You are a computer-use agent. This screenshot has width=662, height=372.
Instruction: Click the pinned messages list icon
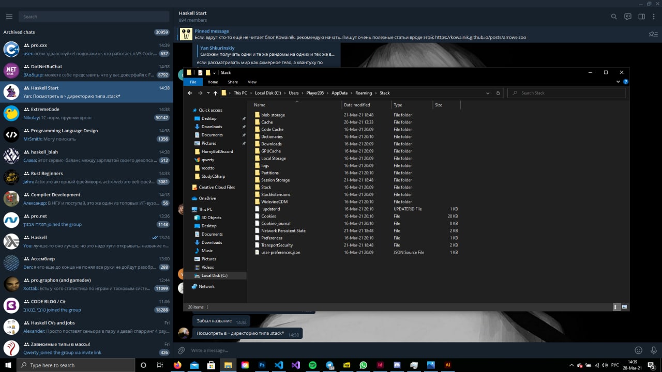[x=653, y=35]
